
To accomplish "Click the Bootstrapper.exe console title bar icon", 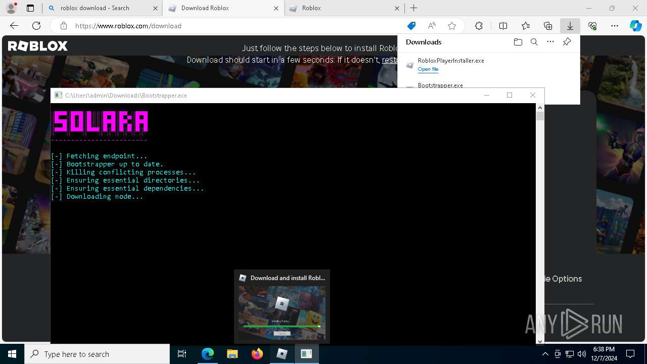I will click(59, 95).
